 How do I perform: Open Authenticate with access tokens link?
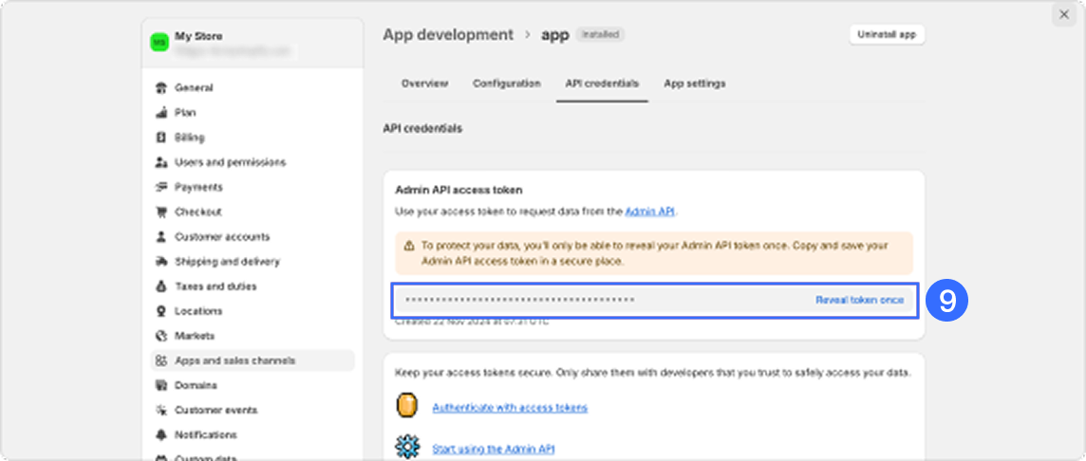coord(510,408)
